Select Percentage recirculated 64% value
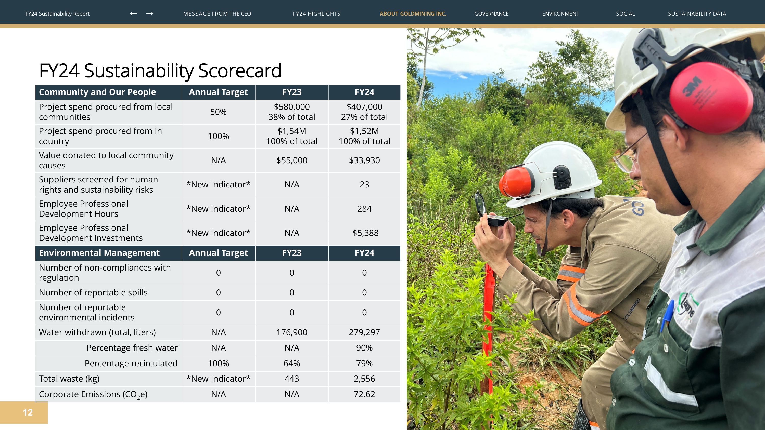Screen dimensions: 765x430 [292, 364]
